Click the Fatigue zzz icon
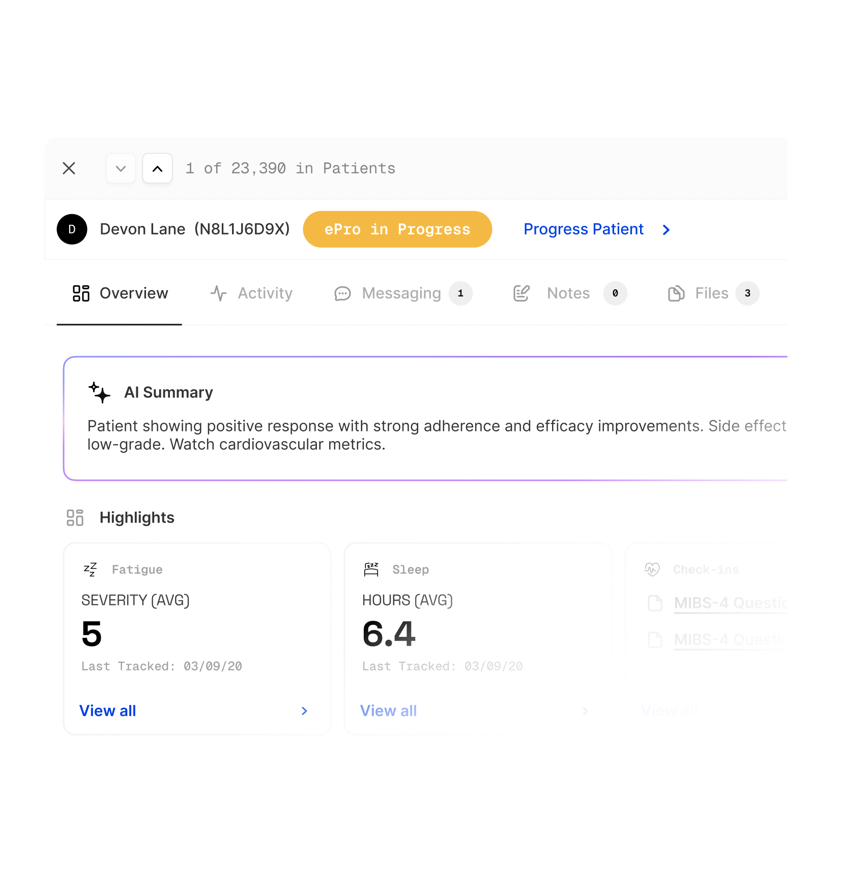868x873 pixels. pos(90,570)
